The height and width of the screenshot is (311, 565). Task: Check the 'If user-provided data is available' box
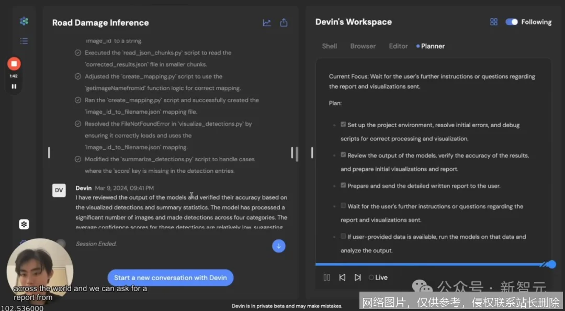pyautogui.click(x=343, y=236)
